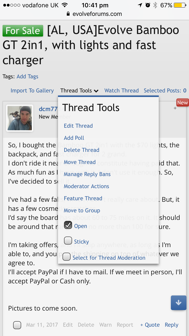This screenshot has width=189, height=336.
Task: Collapse the Thread Tools dropdown
Action: pyautogui.click(x=79, y=91)
